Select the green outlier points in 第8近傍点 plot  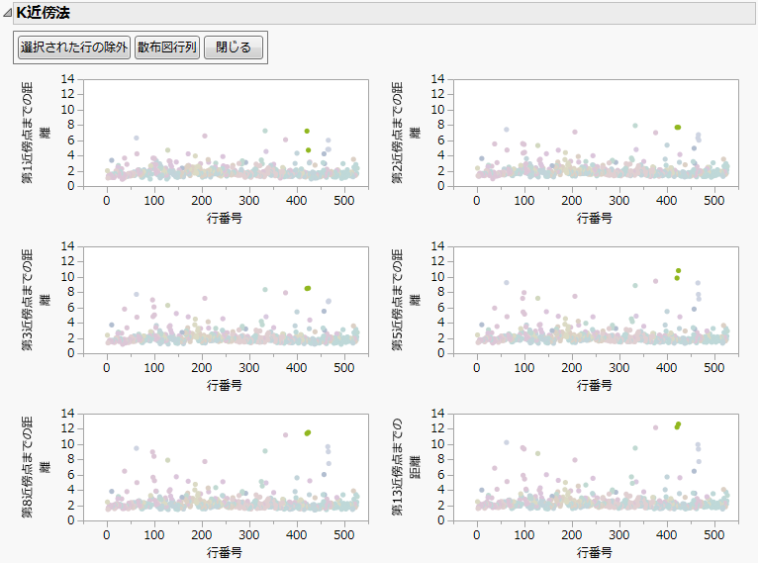coord(308,433)
